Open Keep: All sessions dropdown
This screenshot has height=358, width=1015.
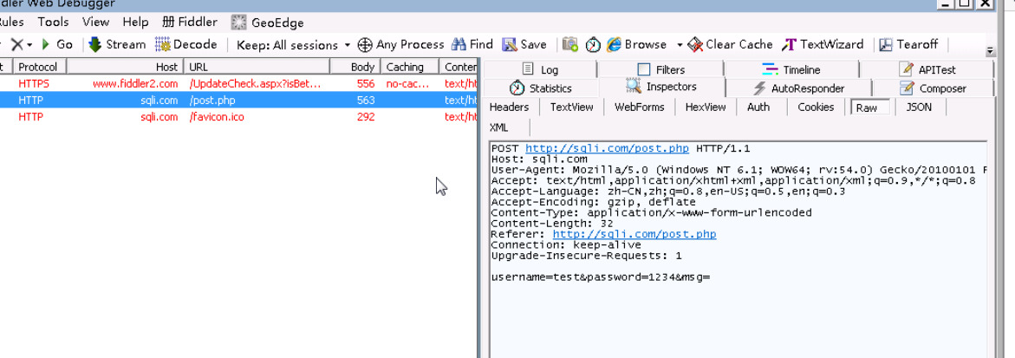tap(293, 45)
